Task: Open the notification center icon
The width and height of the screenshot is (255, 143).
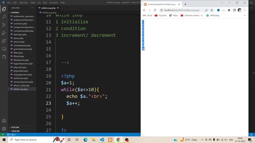Action: (250, 139)
